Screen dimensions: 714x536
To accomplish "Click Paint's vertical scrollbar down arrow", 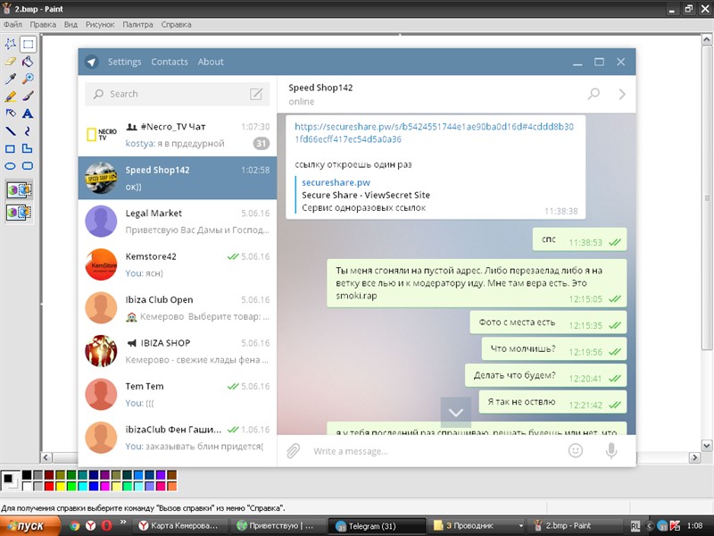I will (707, 446).
